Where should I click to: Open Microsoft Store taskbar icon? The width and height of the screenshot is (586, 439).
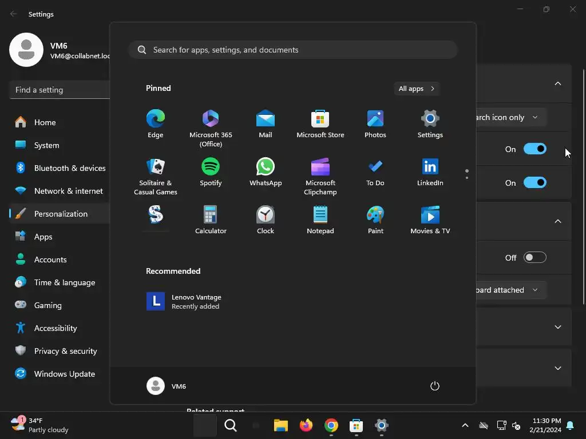pos(356,425)
